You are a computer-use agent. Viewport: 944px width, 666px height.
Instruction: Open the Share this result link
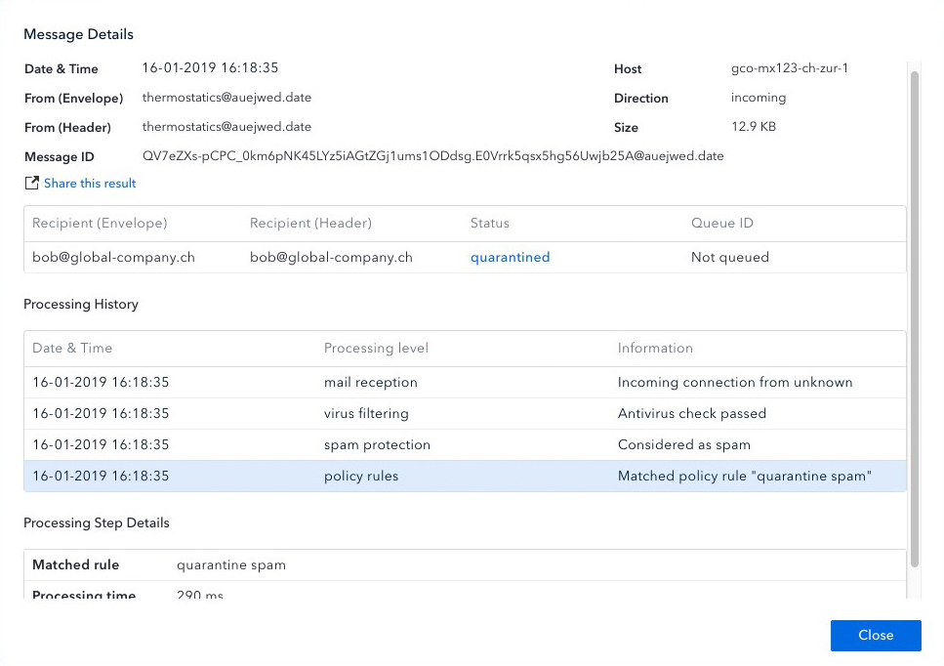point(90,183)
